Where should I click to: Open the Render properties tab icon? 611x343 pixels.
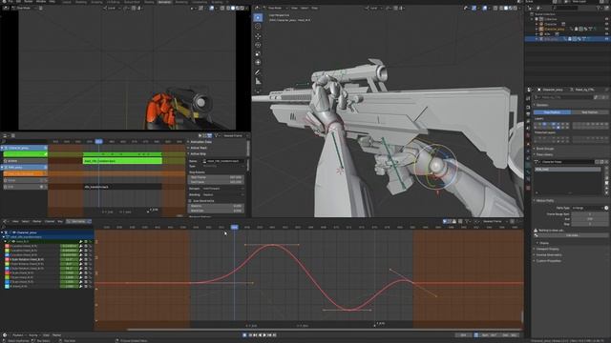tap(528, 107)
